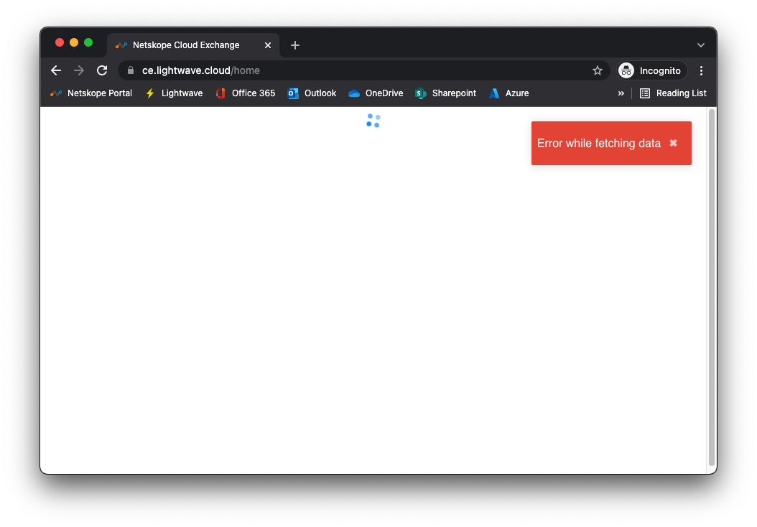Open the Incognito profile indicator
Screen dimensions: 757x527
click(x=651, y=70)
